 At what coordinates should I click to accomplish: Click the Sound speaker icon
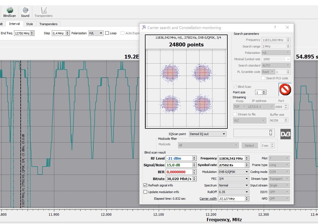tap(25, 10)
